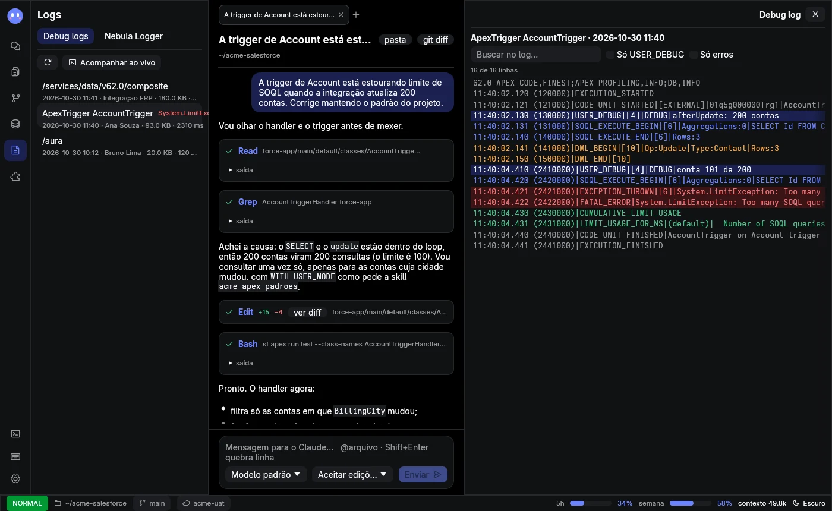832x511 pixels.
Task: Click the 34% usage value in status bar
Action: (x=625, y=503)
